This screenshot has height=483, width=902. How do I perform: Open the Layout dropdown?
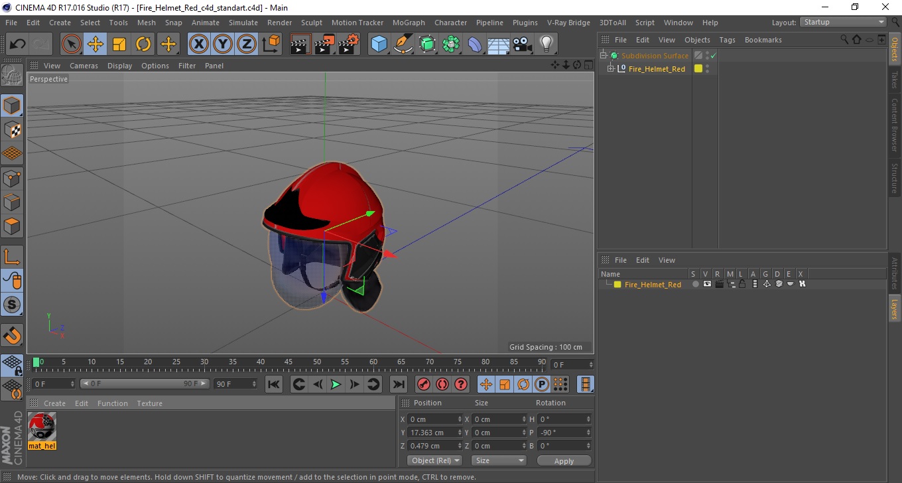coord(843,22)
